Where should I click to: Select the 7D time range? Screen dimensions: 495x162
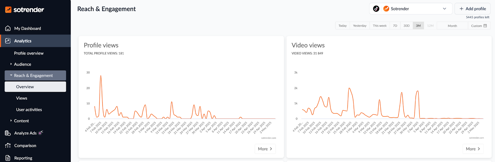click(395, 26)
